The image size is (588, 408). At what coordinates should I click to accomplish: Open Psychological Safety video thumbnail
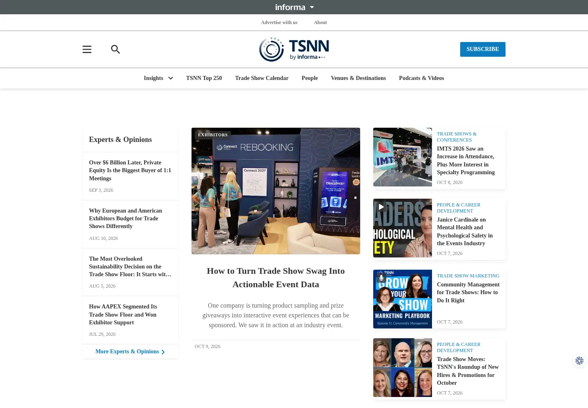[x=403, y=228]
